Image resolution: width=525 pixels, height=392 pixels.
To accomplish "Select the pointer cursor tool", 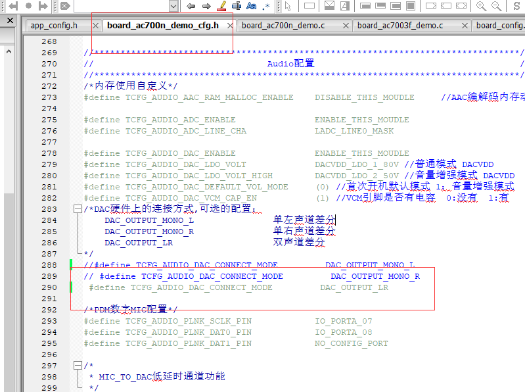I will pos(288,6).
